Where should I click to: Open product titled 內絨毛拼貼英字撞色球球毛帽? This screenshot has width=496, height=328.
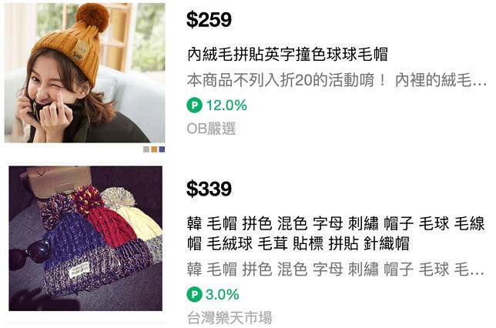coord(287,55)
